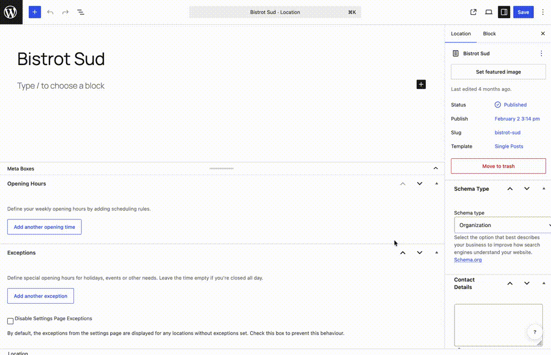This screenshot has height=355, width=551.
Task: Move Exceptions box down
Action: coord(419,252)
